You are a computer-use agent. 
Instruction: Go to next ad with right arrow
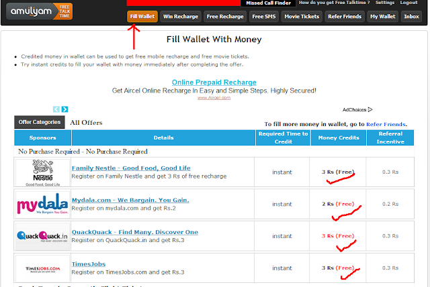[64, 109]
